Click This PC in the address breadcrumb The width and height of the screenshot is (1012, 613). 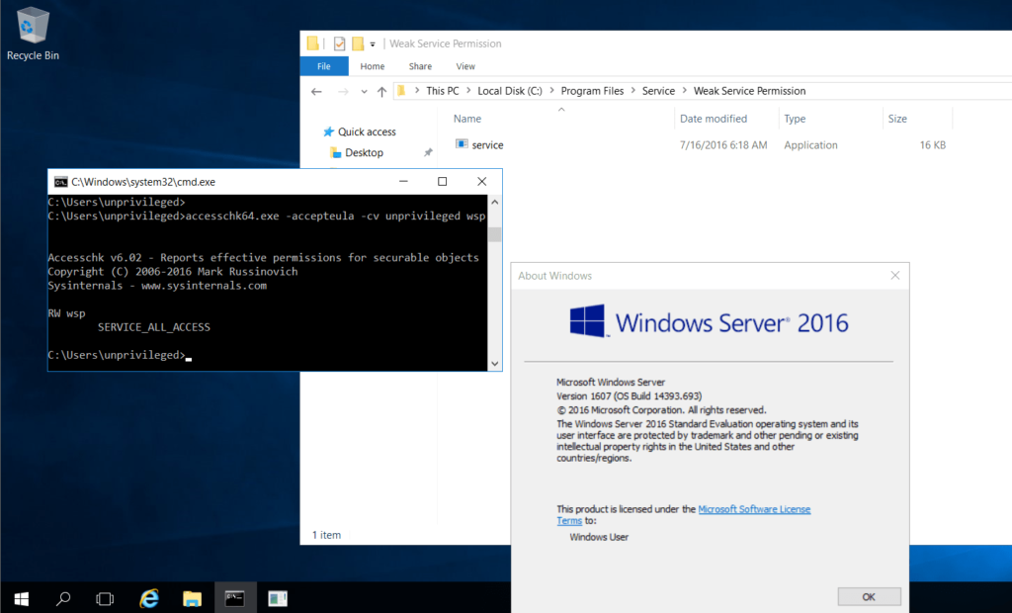(x=443, y=91)
